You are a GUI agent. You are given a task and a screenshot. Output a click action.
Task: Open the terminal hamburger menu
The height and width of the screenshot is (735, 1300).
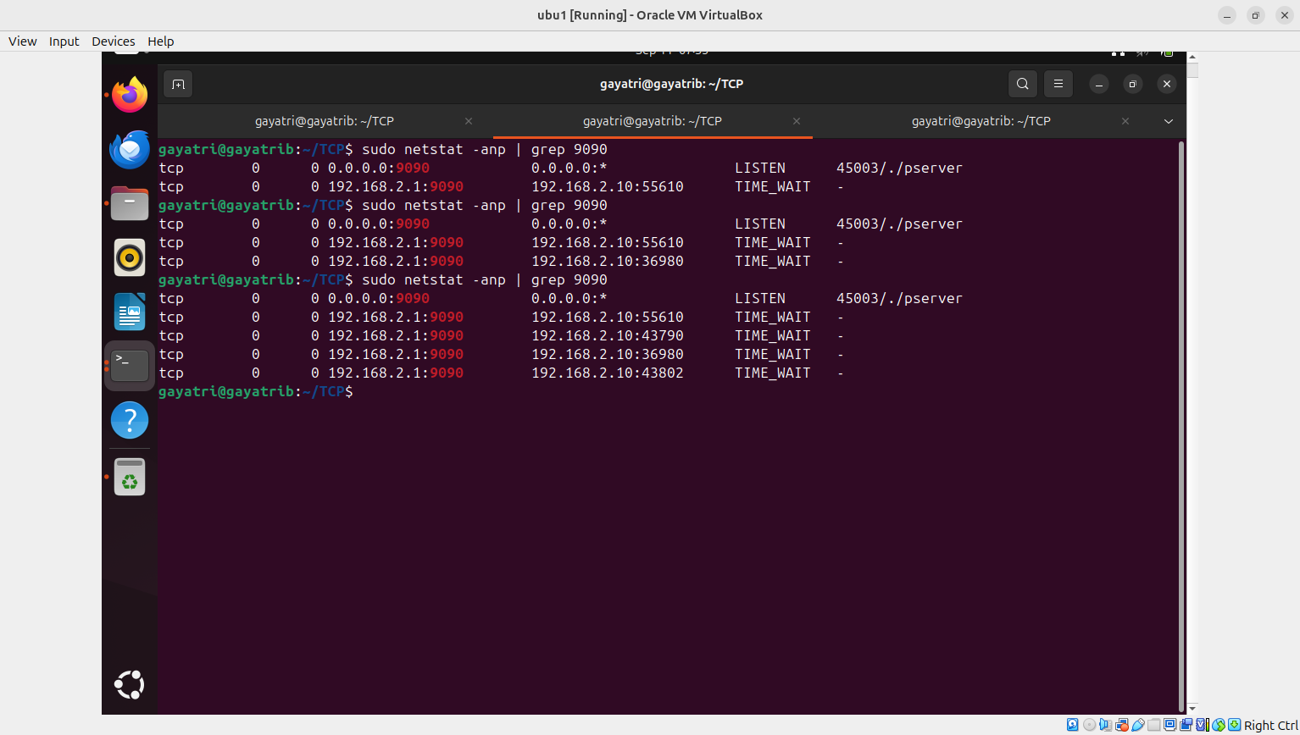click(x=1058, y=84)
